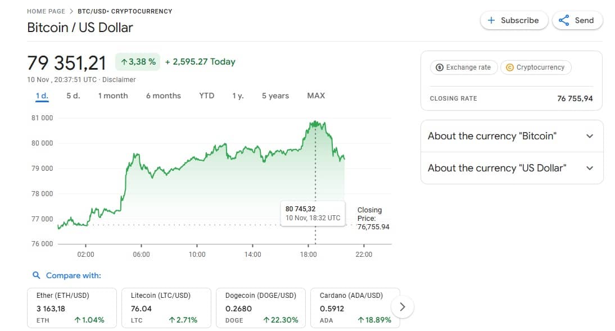
Task: Click Litecoin price 76.04
Action: [141, 309]
